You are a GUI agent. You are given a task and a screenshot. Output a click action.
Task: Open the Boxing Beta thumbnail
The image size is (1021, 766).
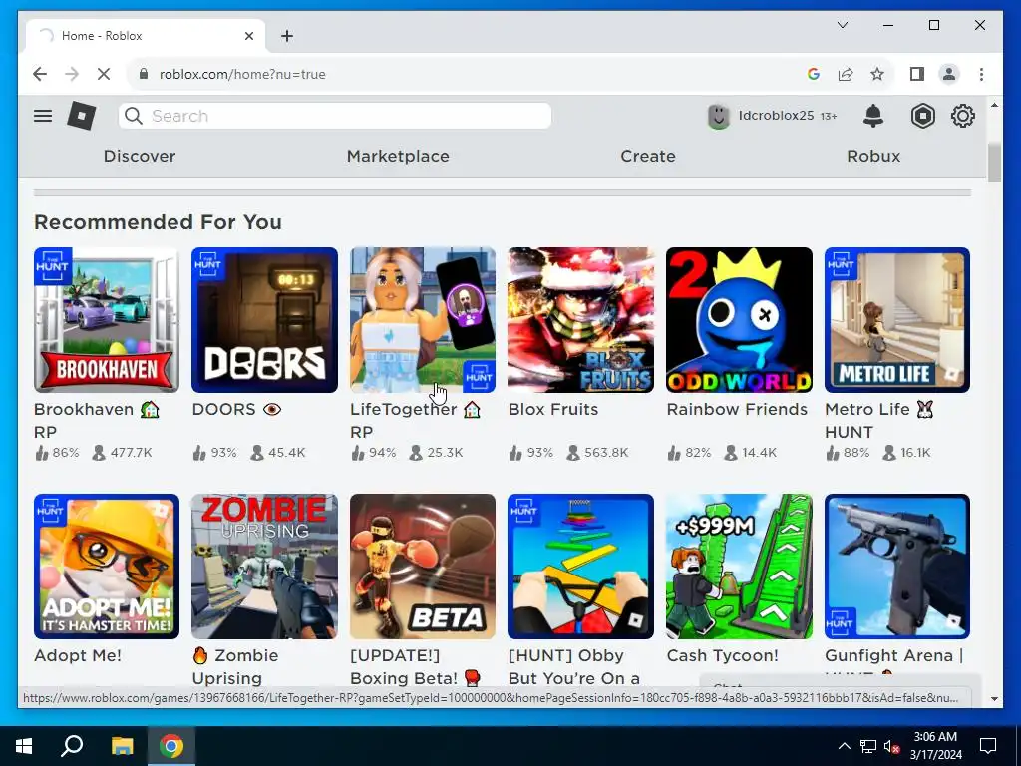coord(423,567)
